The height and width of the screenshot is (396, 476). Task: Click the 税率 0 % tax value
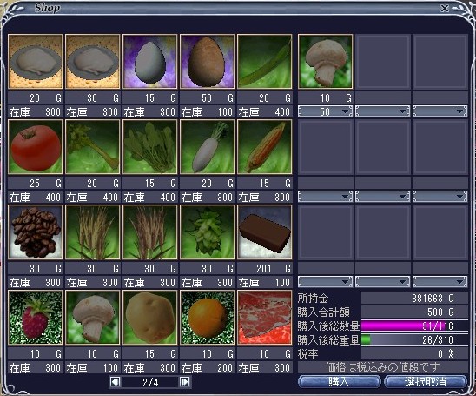[x=446, y=353]
